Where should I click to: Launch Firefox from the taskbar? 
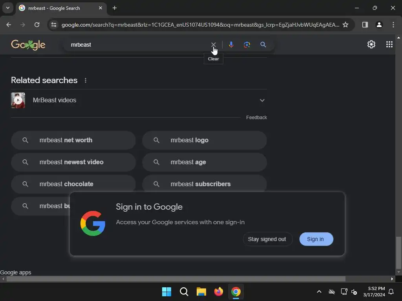219,292
